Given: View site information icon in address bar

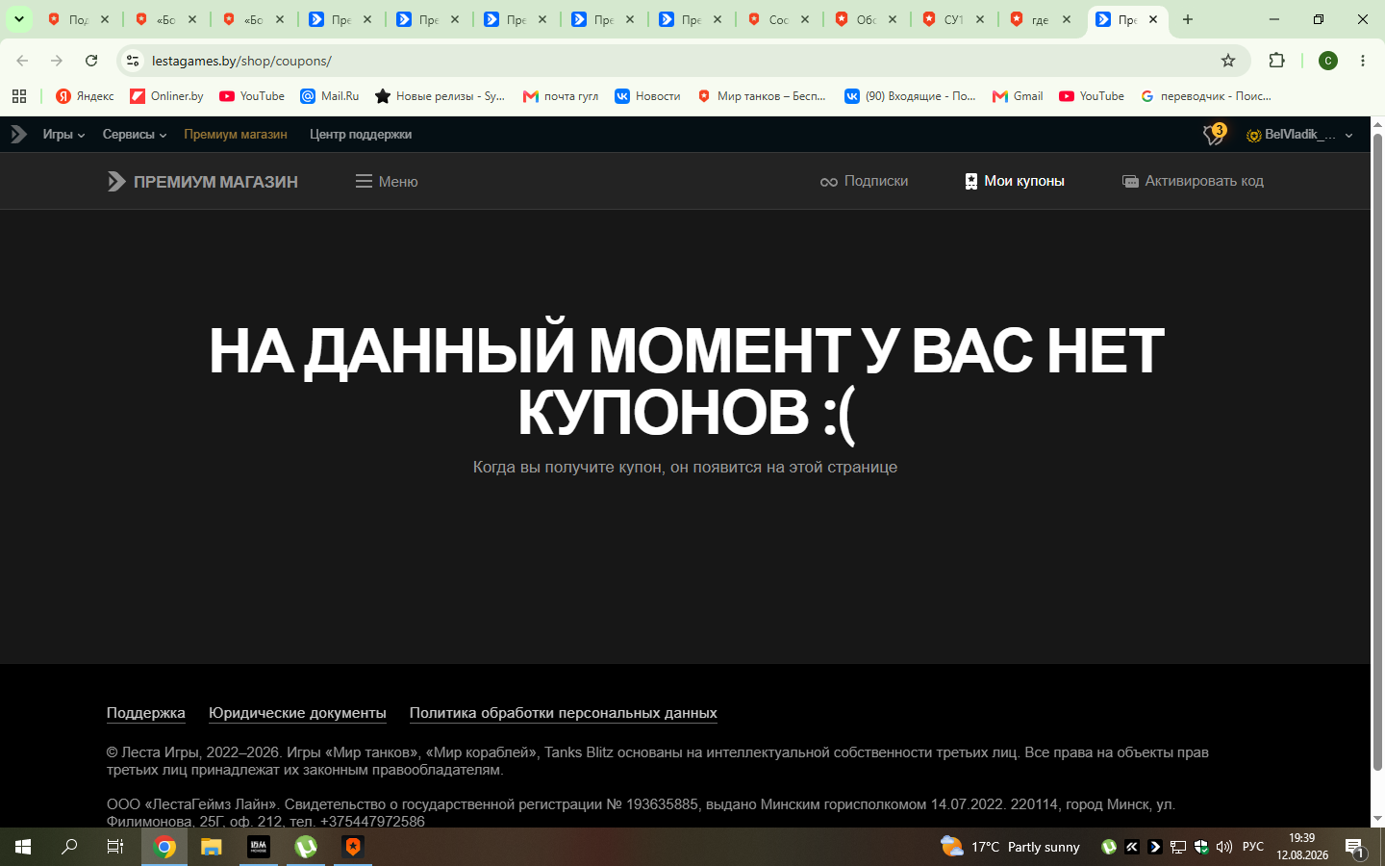Looking at the screenshot, I should click(x=133, y=61).
